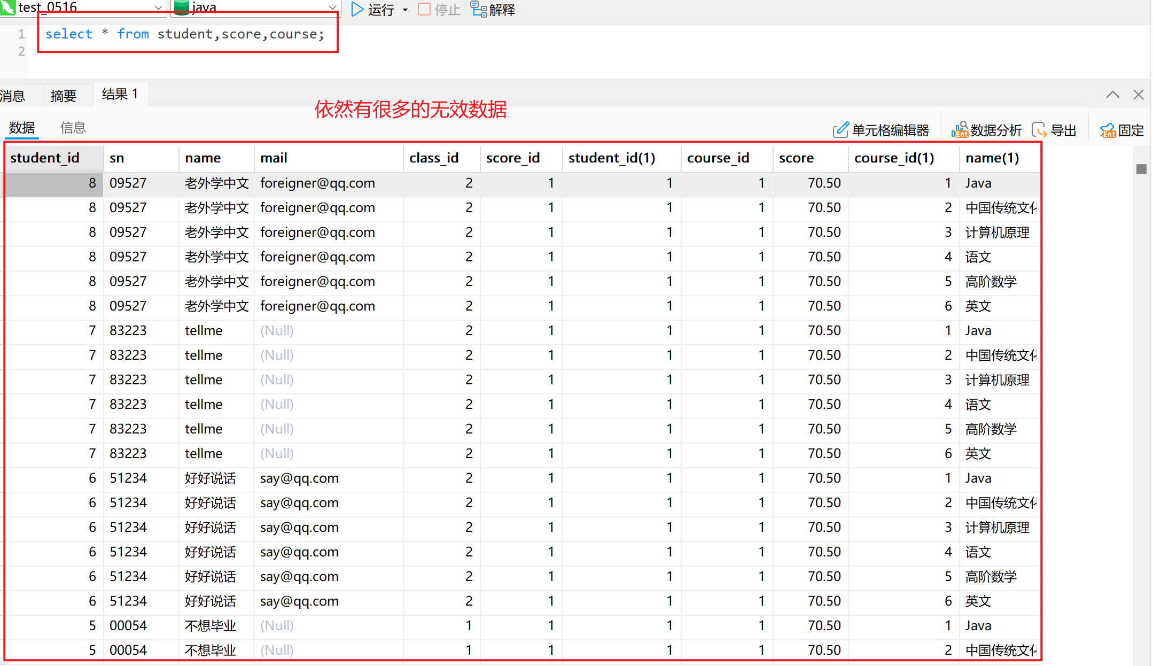Open the data analysis chart icon

(x=960, y=130)
